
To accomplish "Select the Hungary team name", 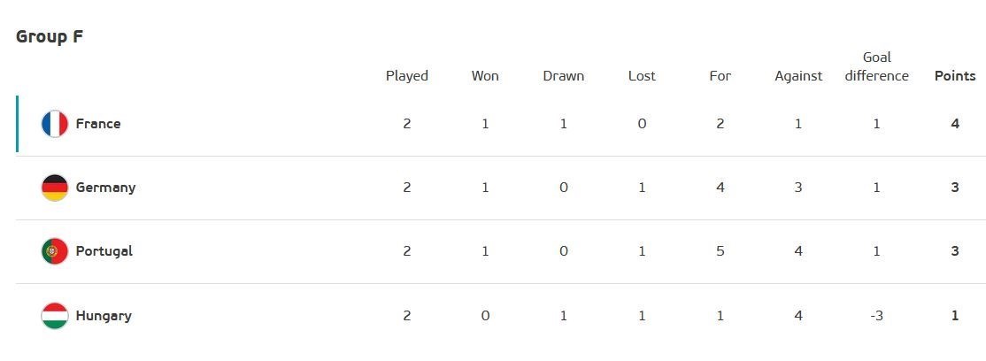I will point(104,316).
